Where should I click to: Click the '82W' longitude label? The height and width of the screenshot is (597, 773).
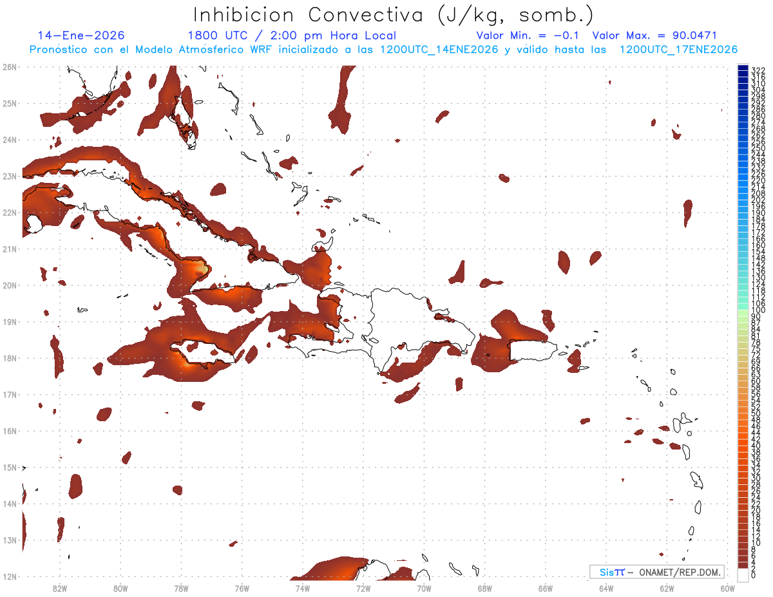[x=59, y=587]
